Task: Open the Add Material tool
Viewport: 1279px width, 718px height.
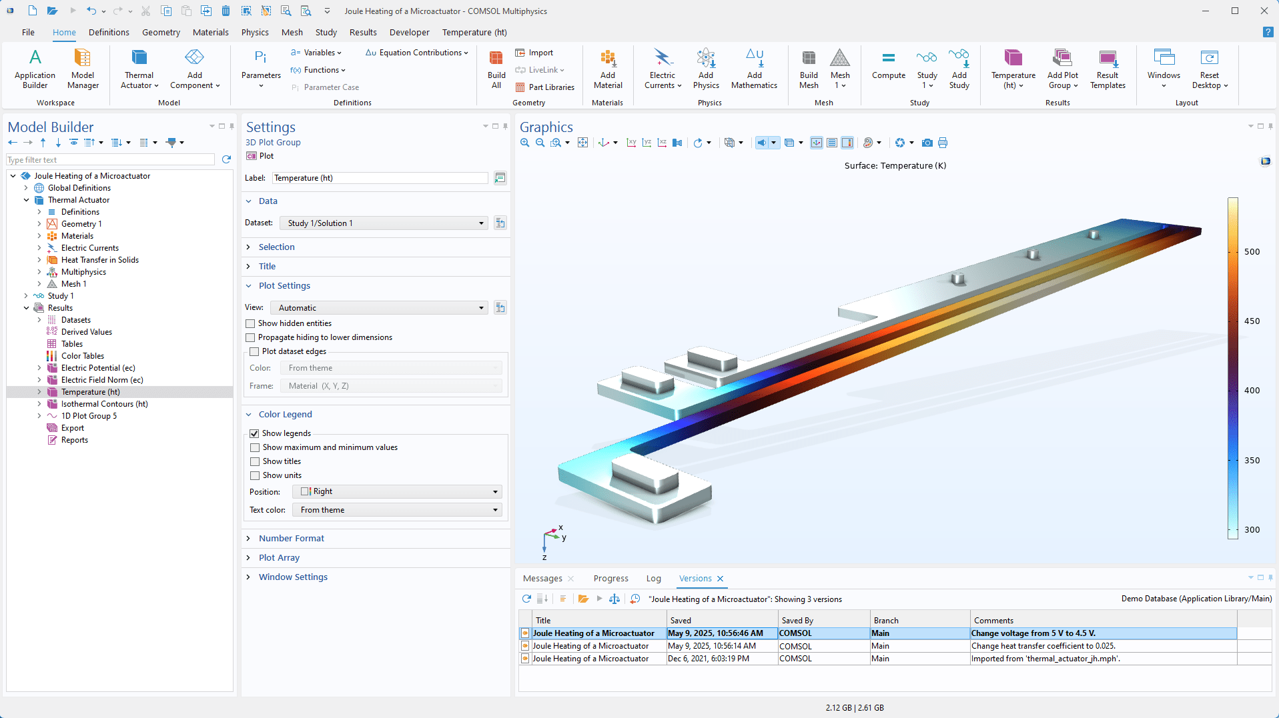Action: (606, 67)
